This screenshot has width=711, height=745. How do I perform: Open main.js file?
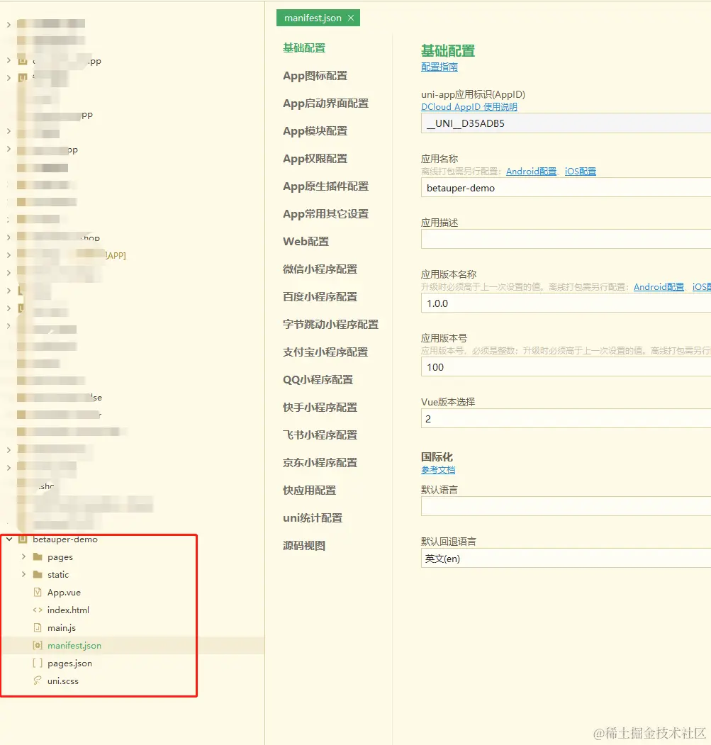point(61,627)
